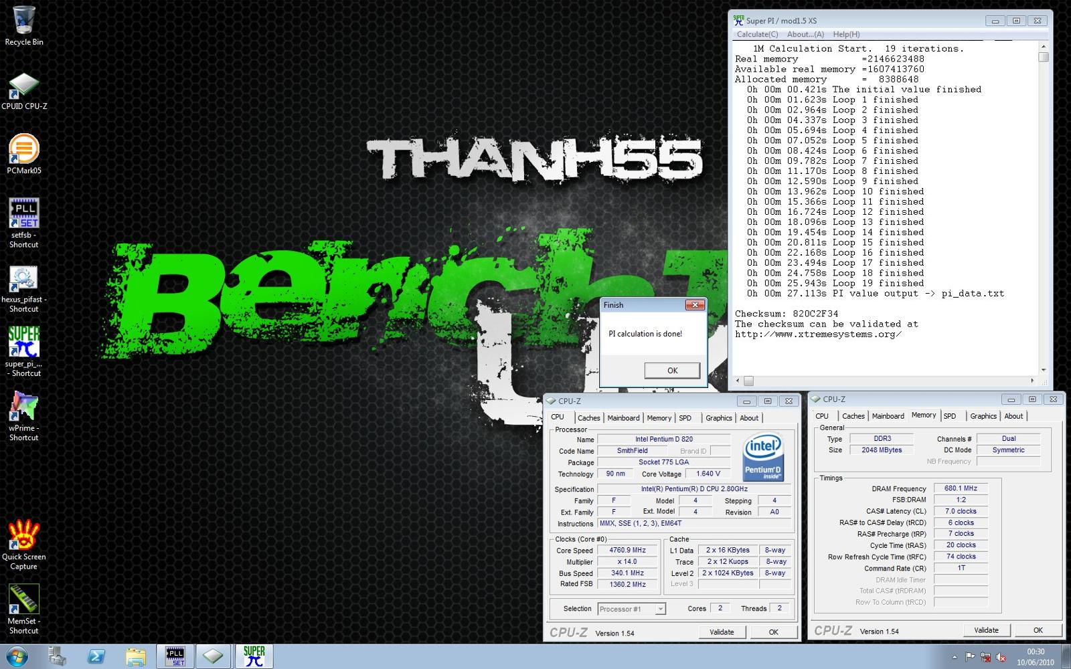Click memory Size value 2048 MBytes

tap(882, 450)
